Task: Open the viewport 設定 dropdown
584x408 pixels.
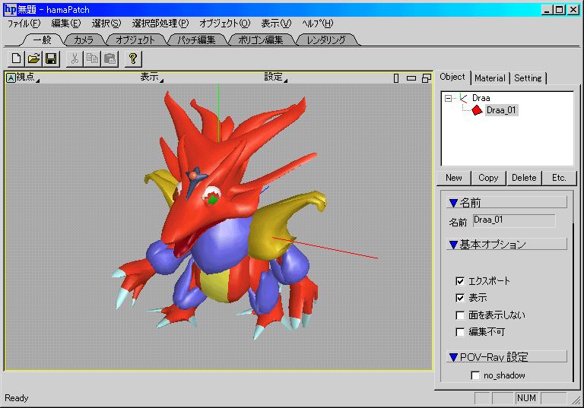Action: [275, 77]
